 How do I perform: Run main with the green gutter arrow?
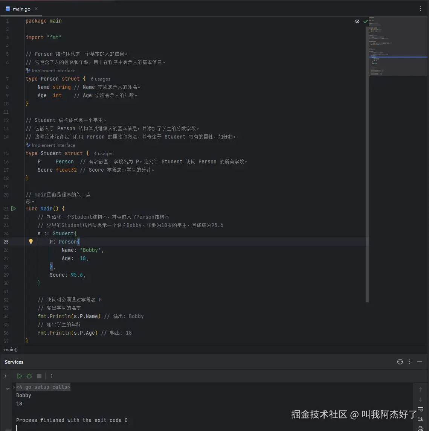(x=14, y=209)
